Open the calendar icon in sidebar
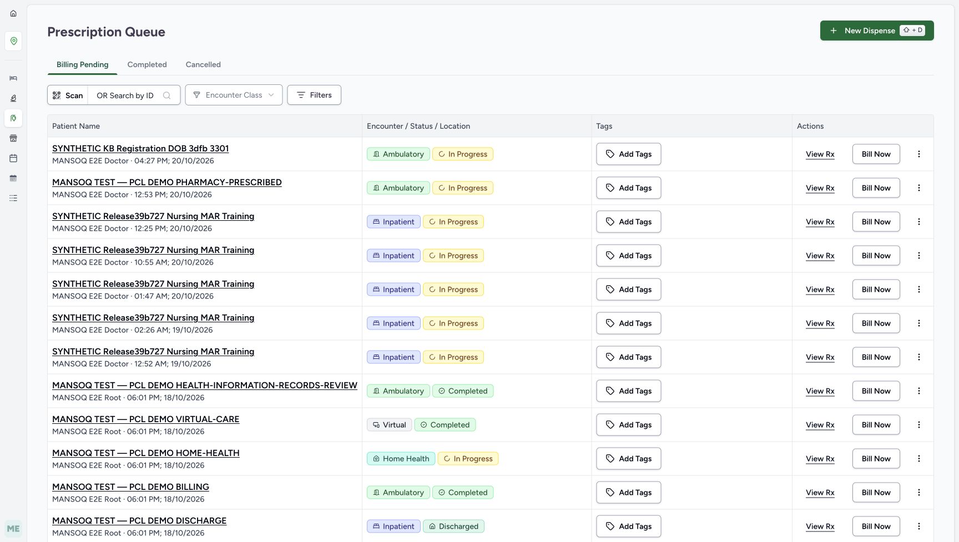Image resolution: width=959 pixels, height=542 pixels. click(x=13, y=158)
